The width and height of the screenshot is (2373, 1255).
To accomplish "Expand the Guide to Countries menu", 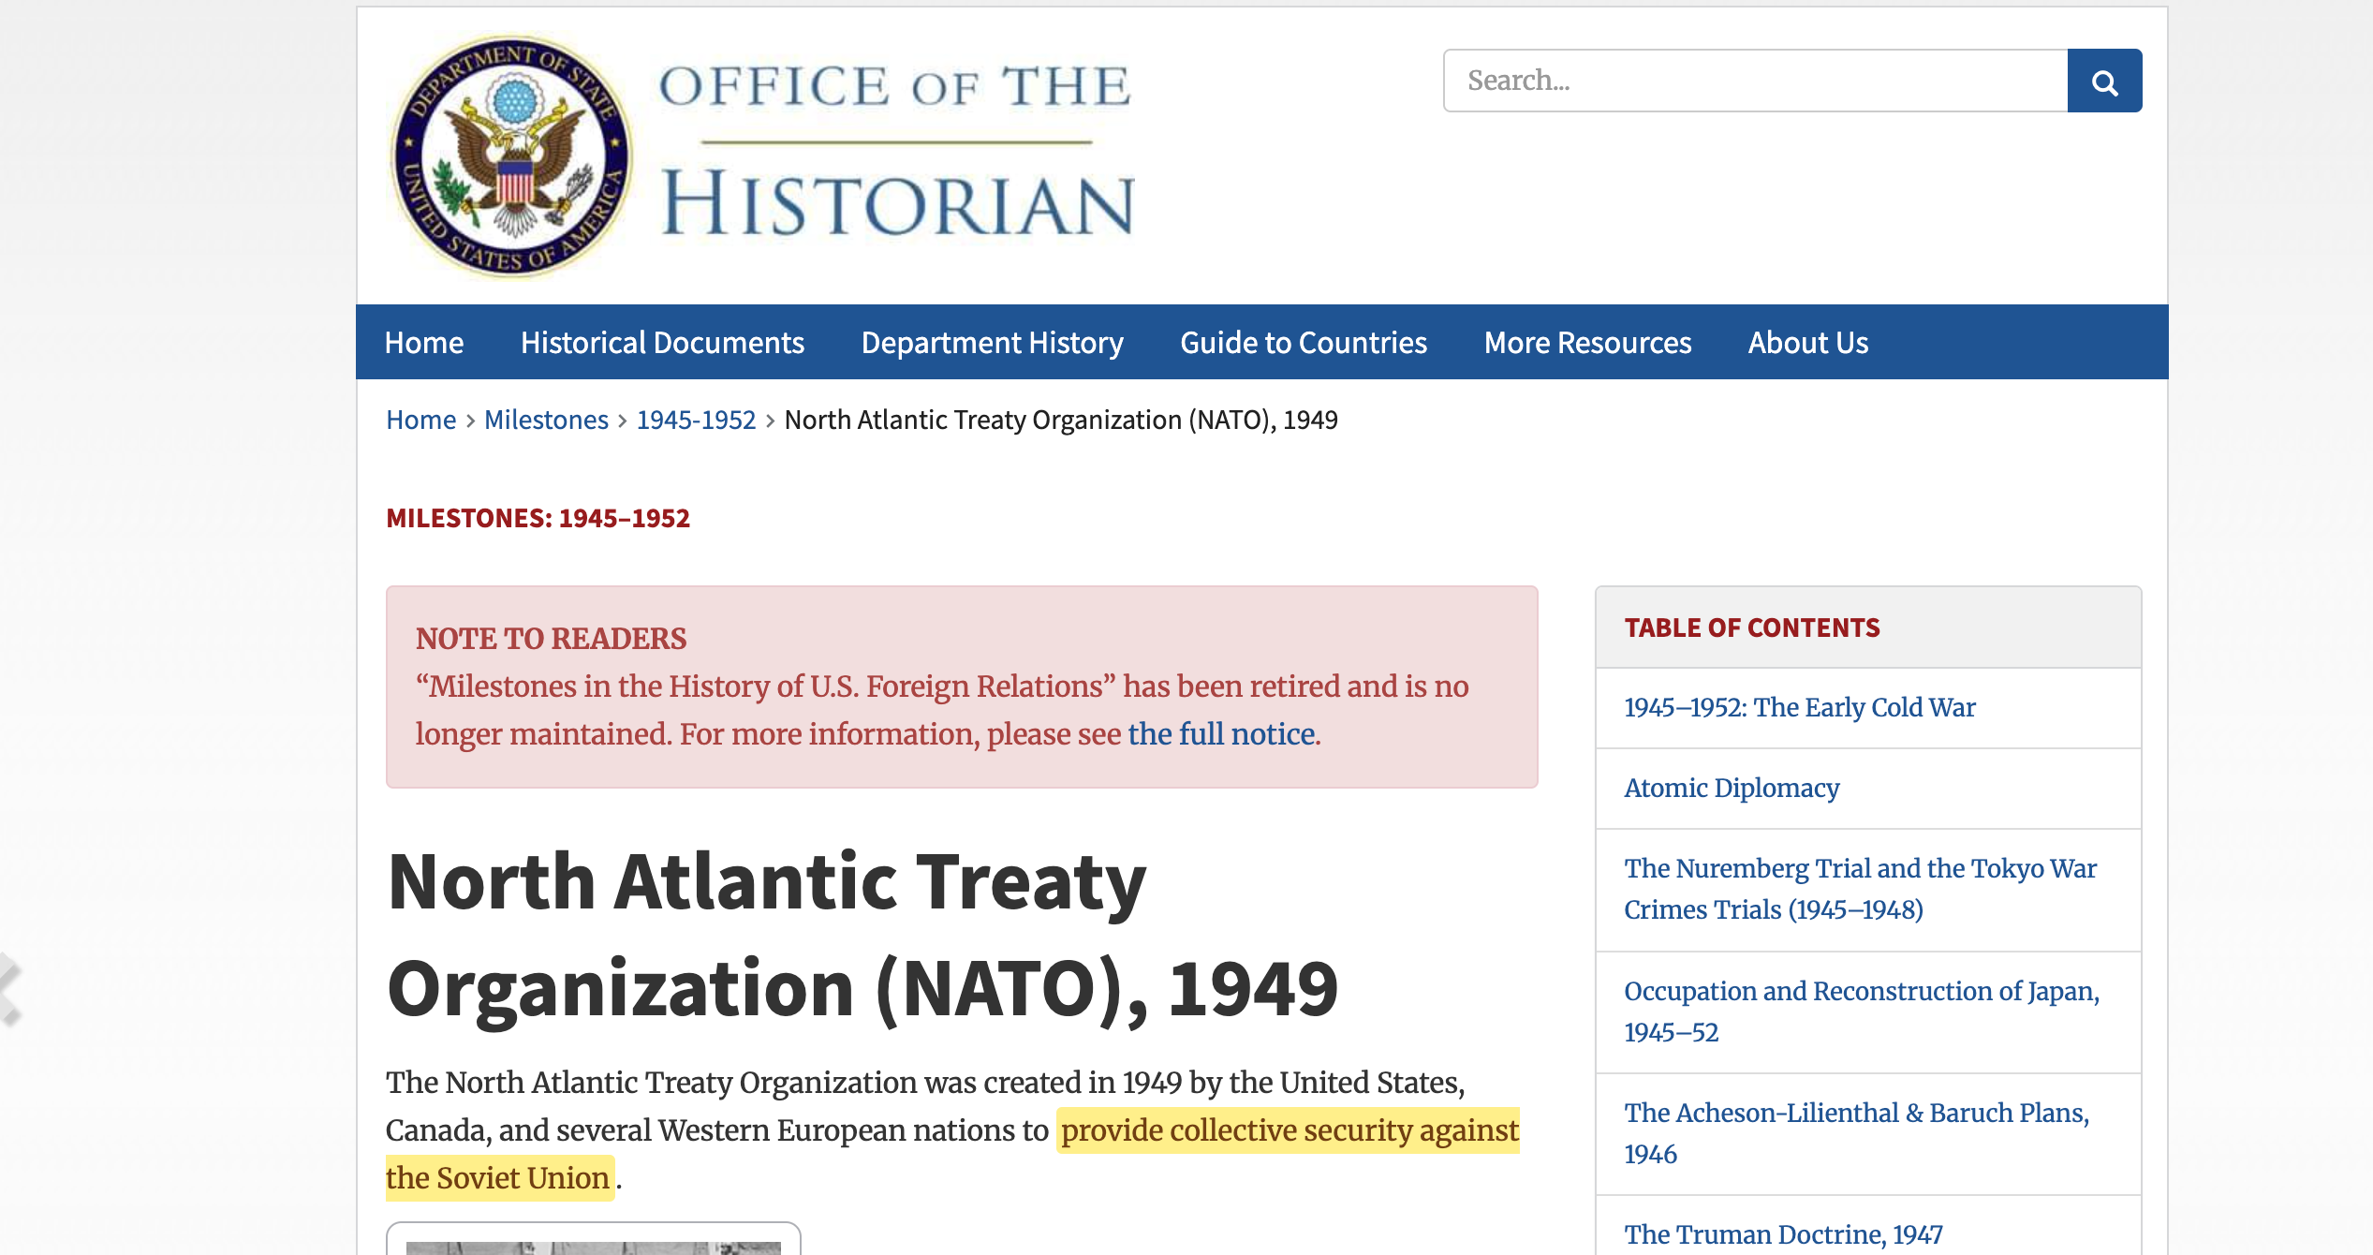I will pyautogui.click(x=1303, y=343).
